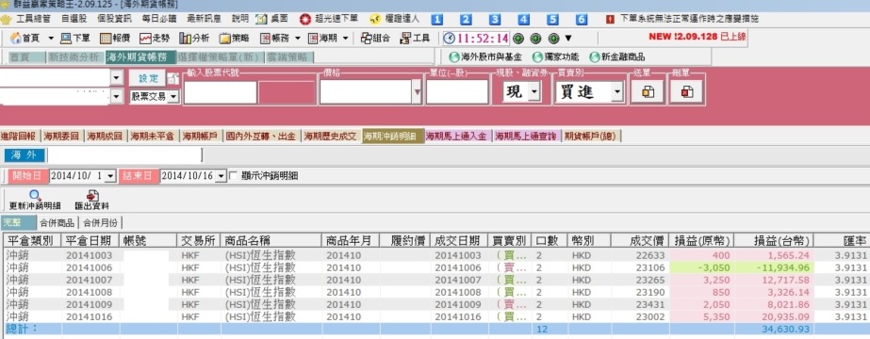The width and height of the screenshot is (870, 339).
Task: Open the 現股 融資券 dropdown
Action: [x=534, y=92]
